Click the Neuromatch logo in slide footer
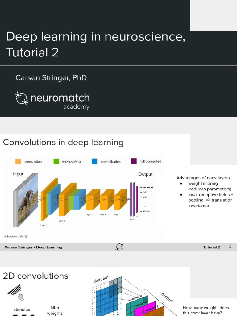The height and width of the screenshot is (316, 237). pyautogui.click(x=119, y=247)
